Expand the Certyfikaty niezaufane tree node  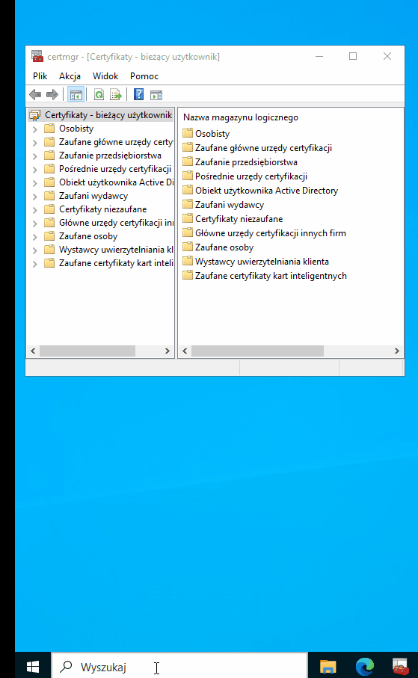coord(35,210)
